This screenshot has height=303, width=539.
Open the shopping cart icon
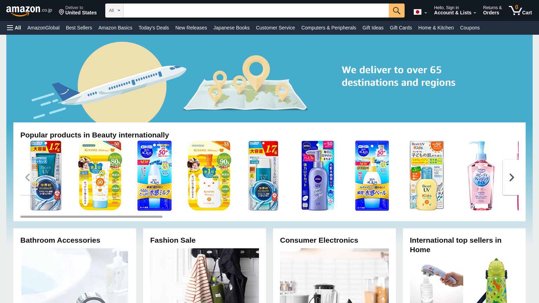[x=520, y=10]
